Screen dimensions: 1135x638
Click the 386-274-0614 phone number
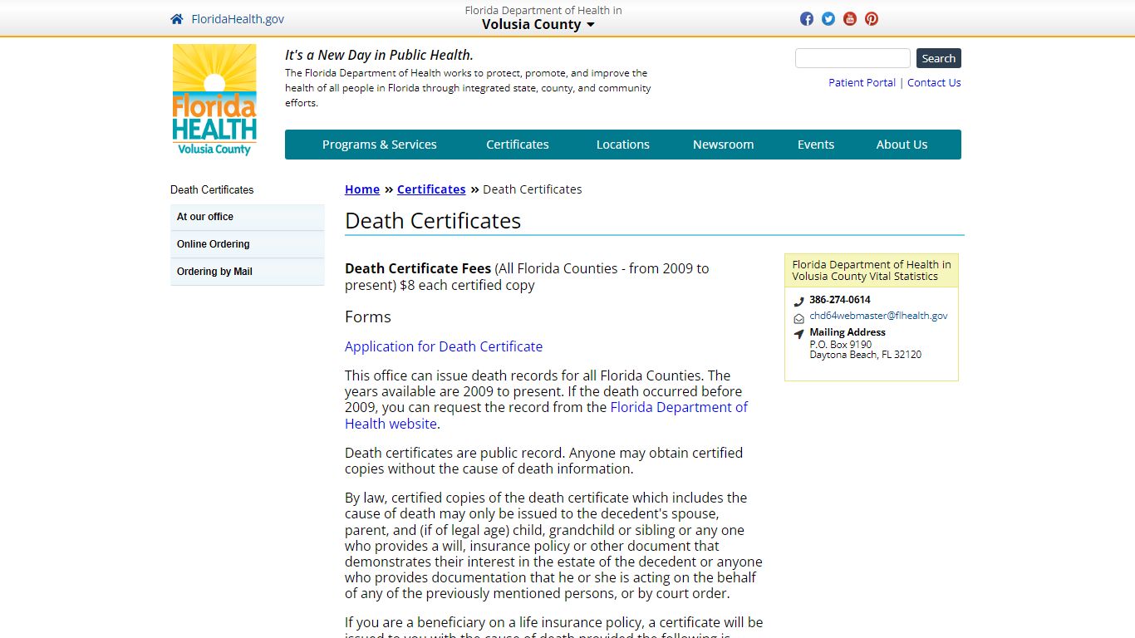pyautogui.click(x=840, y=300)
